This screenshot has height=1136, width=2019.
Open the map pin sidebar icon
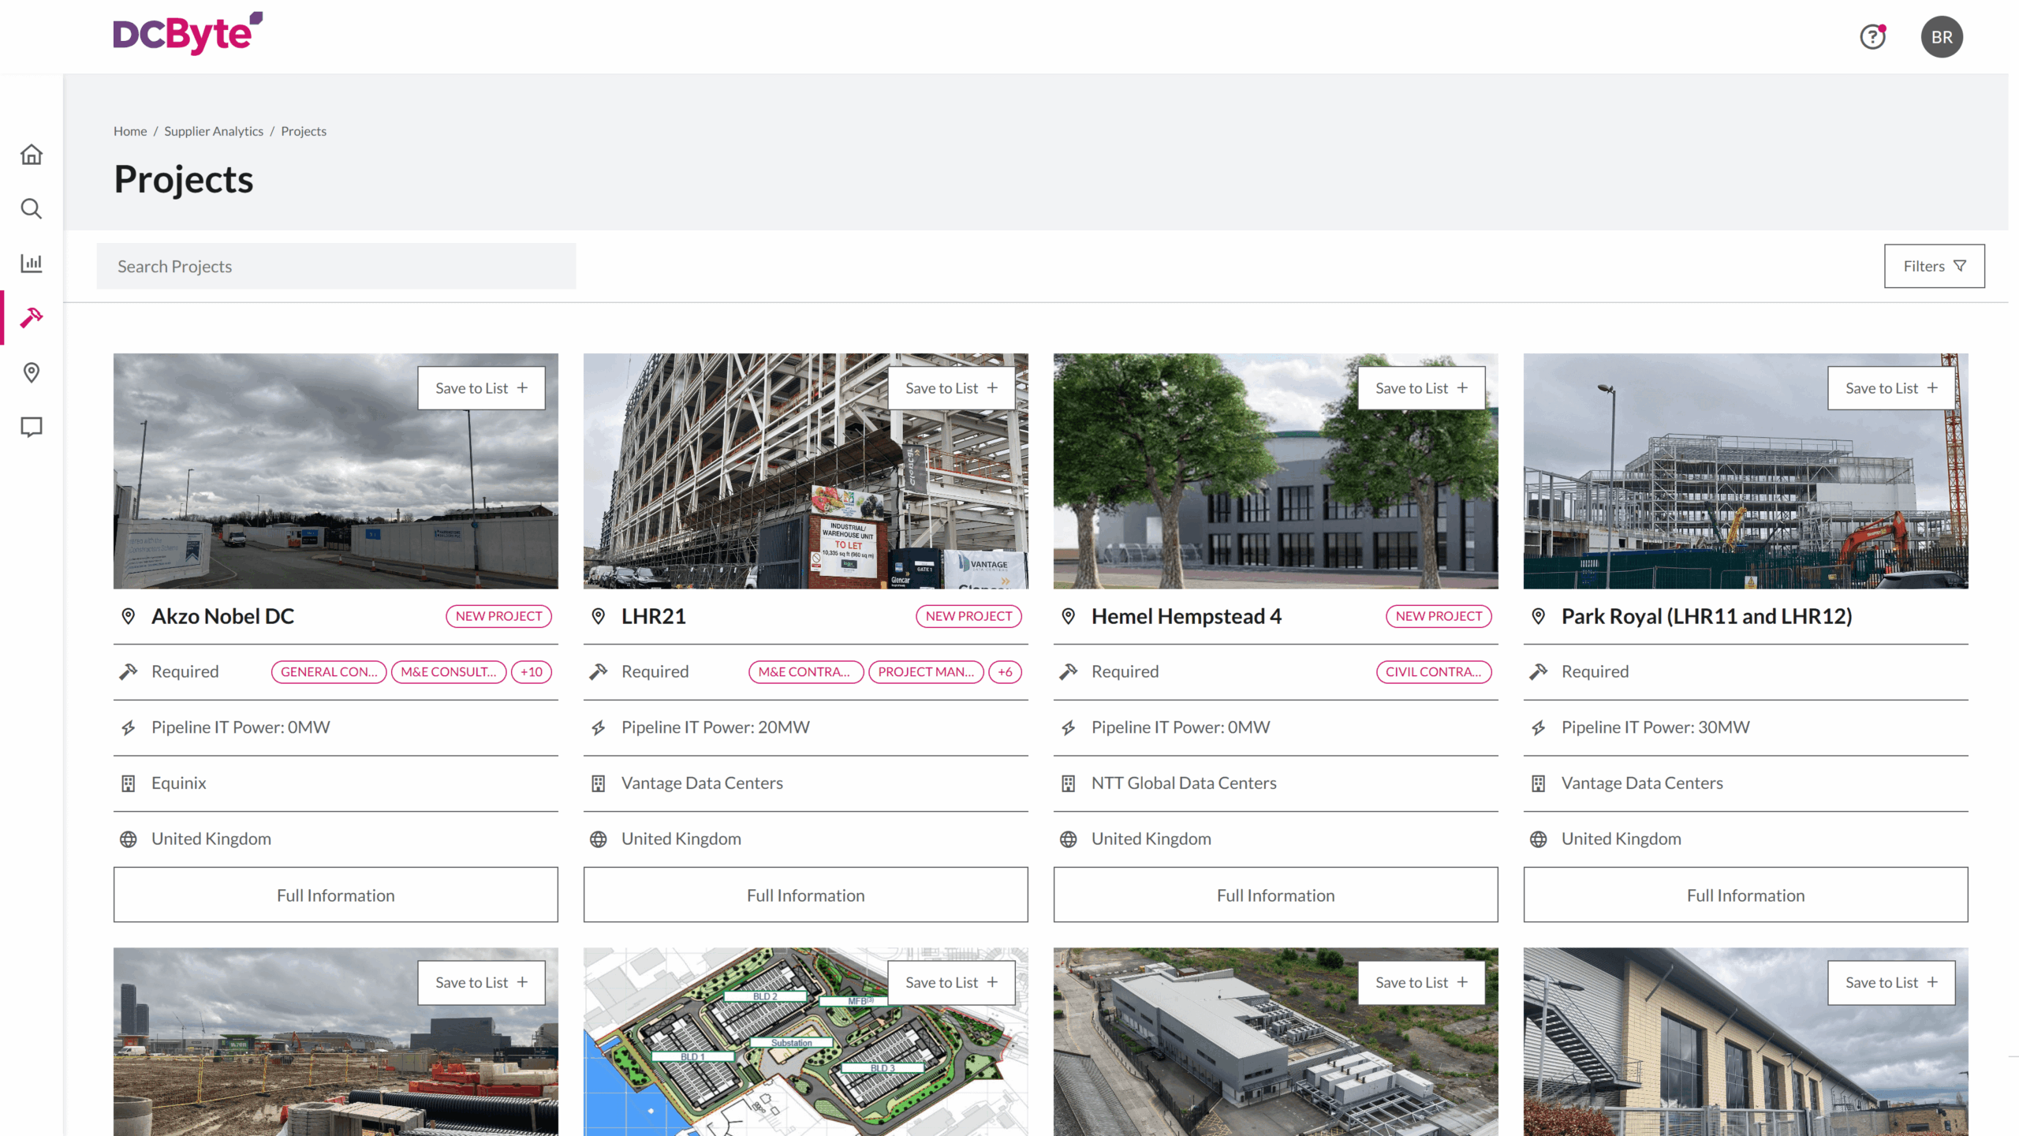click(x=32, y=372)
